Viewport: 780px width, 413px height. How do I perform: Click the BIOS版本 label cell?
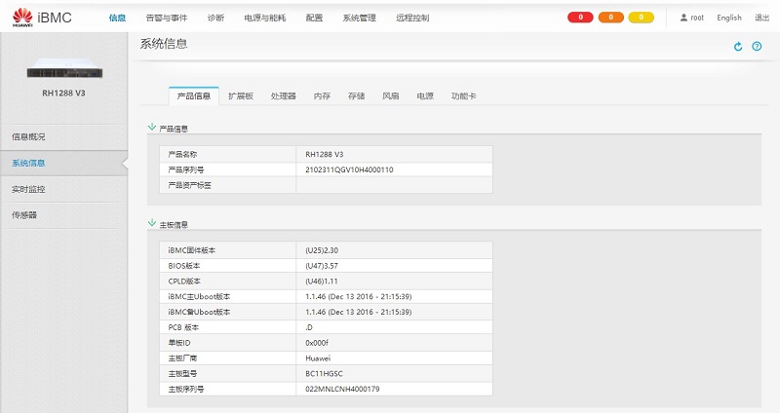pos(228,265)
